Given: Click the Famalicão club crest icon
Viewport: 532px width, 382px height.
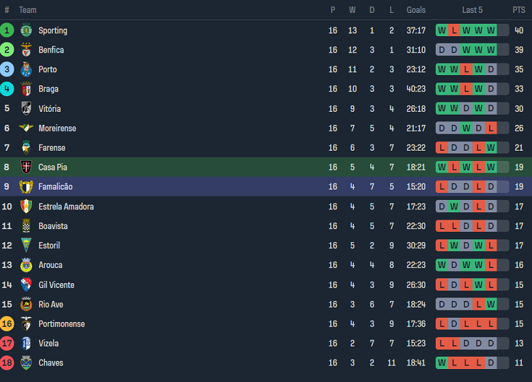Looking at the screenshot, I should click(27, 187).
